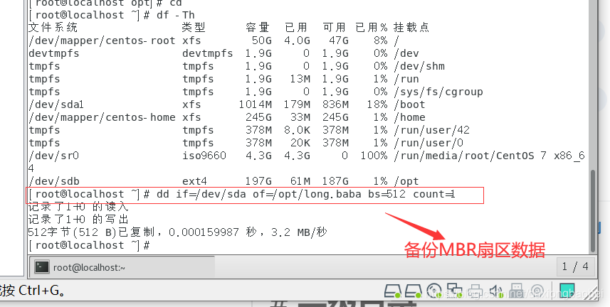
Task: Select the 13M used value
Action: pos(300,79)
